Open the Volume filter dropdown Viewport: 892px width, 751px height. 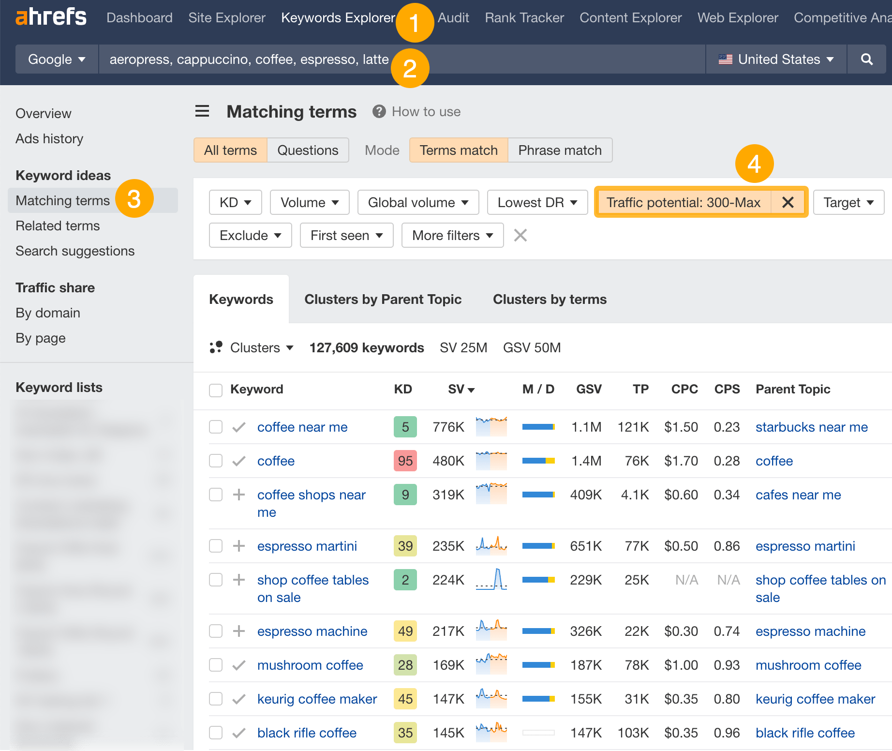click(x=309, y=202)
